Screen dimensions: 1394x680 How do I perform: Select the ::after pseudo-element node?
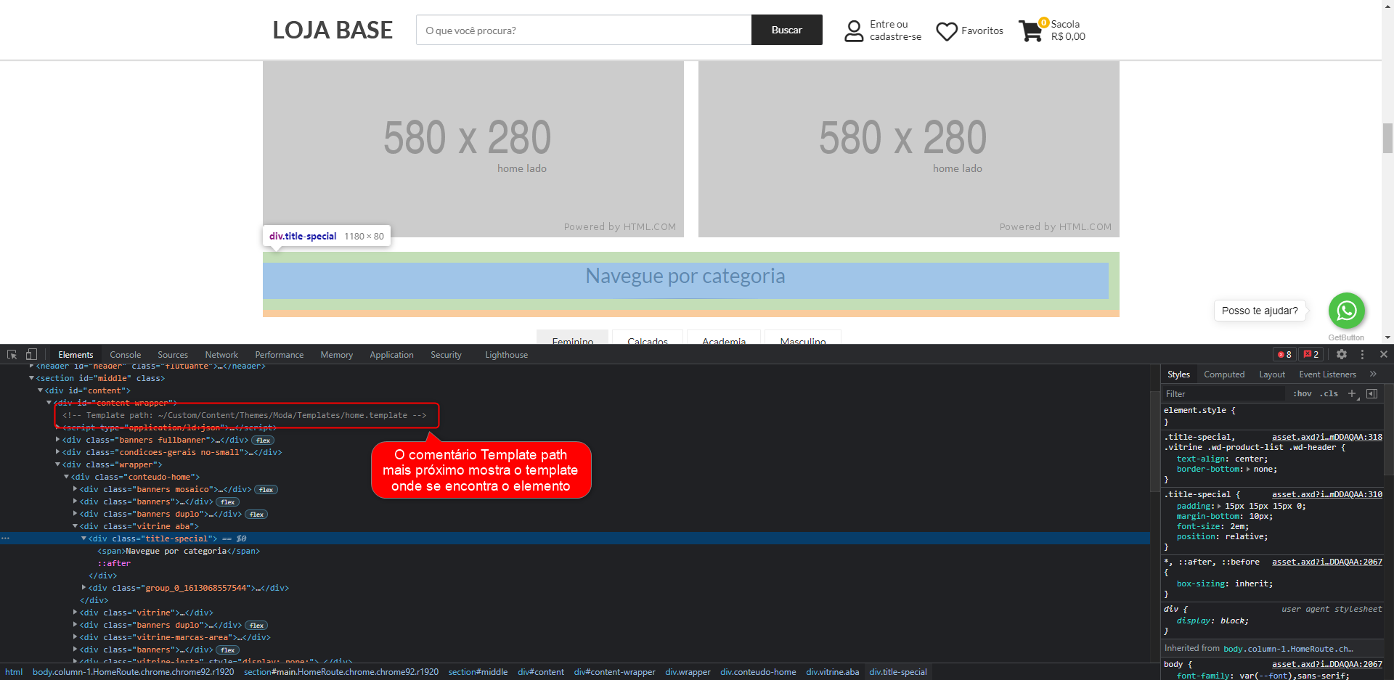click(114, 563)
